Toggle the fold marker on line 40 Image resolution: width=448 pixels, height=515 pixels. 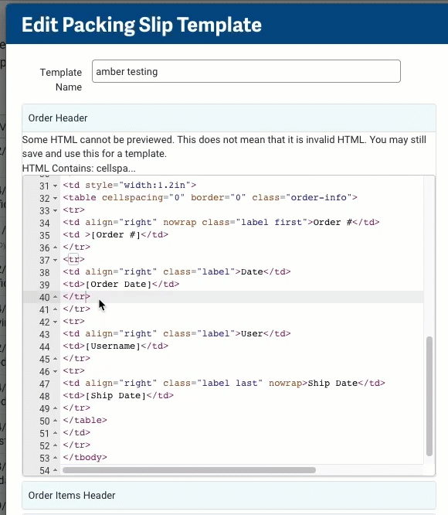(x=55, y=297)
